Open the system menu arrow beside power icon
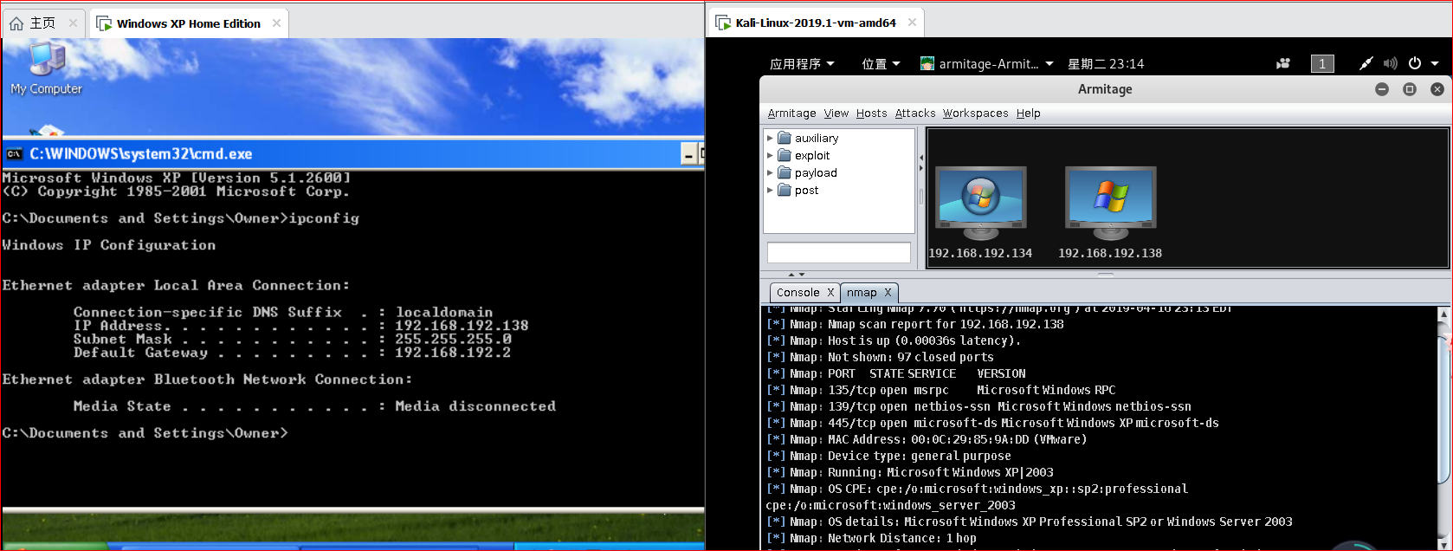The width and height of the screenshot is (1453, 551). 1435,63
